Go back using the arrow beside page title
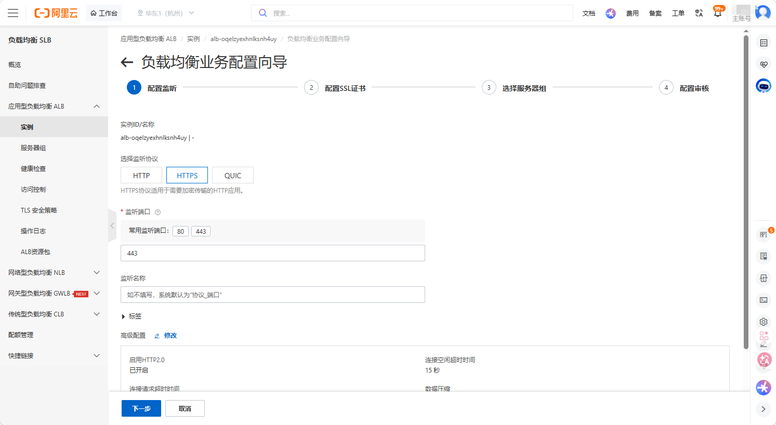 coord(127,63)
